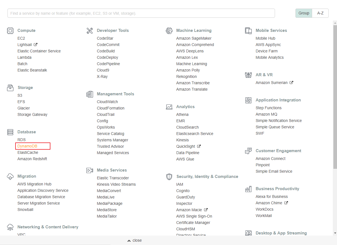Click the Analytics chart icon
The height and width of the screenshot is (245, 337).
(x=169, y=107)
